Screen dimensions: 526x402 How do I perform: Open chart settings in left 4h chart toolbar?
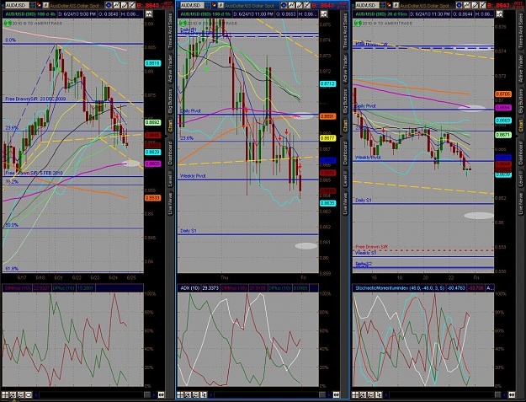coord(109,5)
